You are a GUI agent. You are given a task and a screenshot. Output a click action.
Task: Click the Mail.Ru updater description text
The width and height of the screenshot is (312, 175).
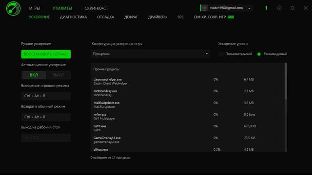(x=104, y=107)
